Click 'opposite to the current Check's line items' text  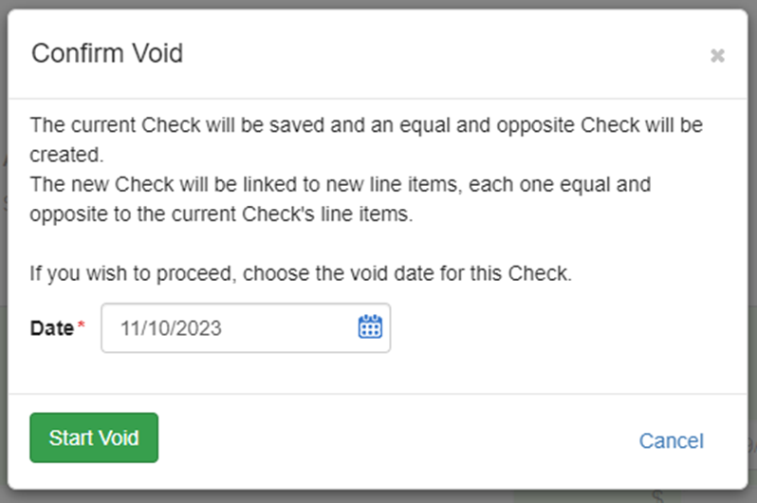221,214
